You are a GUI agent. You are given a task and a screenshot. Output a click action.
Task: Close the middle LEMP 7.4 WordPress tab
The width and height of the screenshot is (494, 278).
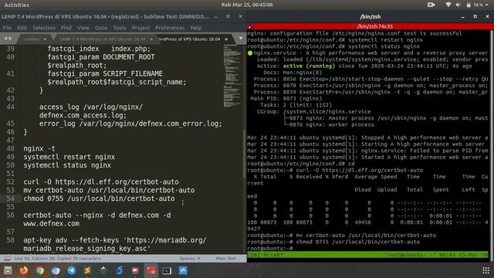click(151, 39)
